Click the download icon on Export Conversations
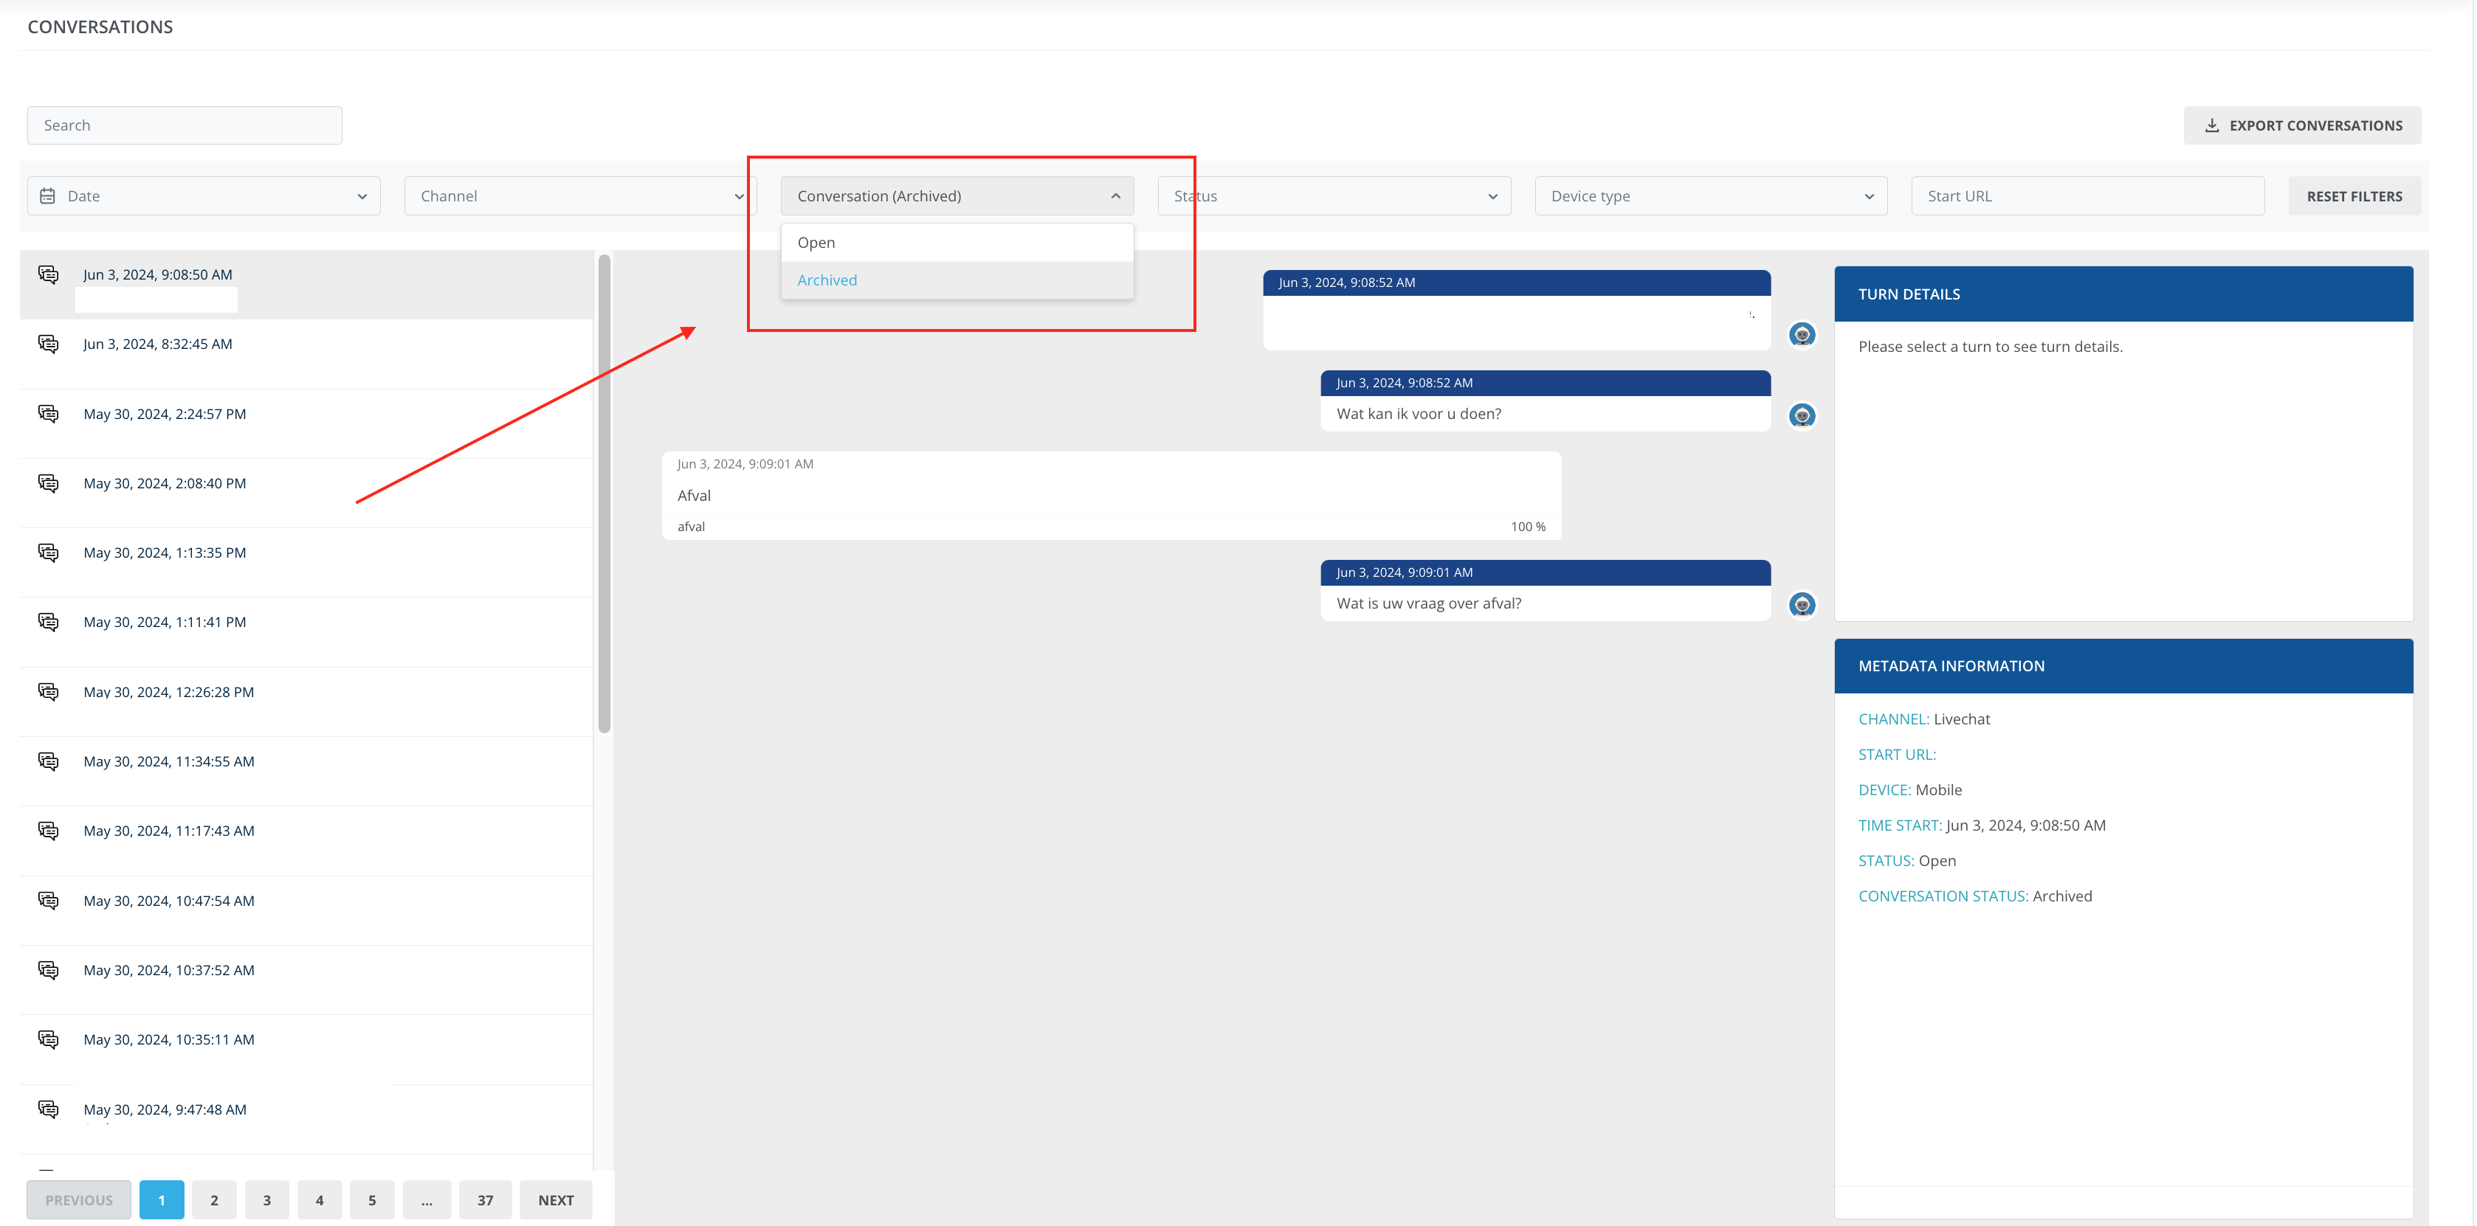 pos(2211,125)
